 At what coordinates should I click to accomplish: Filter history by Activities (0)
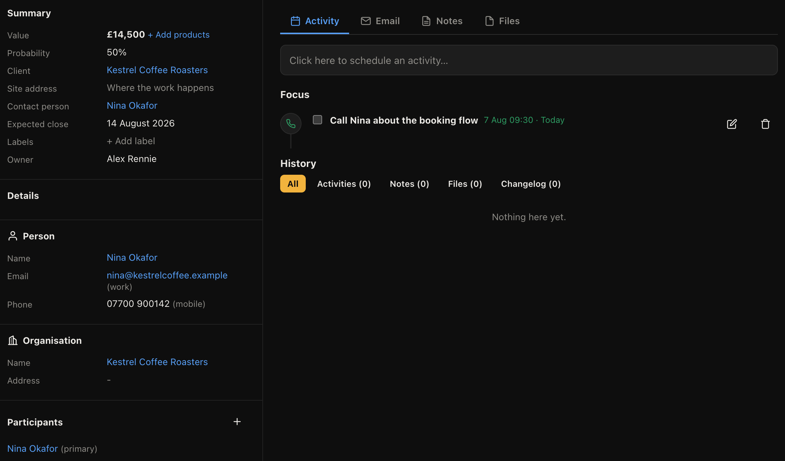click(x=344, y=184)
